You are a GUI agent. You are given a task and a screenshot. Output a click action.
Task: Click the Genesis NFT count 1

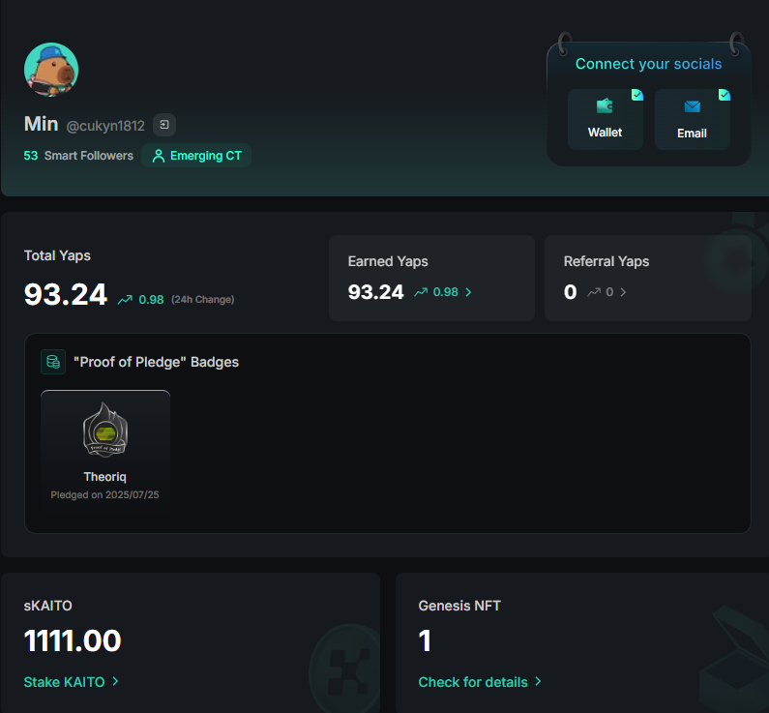tap(425, 640)
